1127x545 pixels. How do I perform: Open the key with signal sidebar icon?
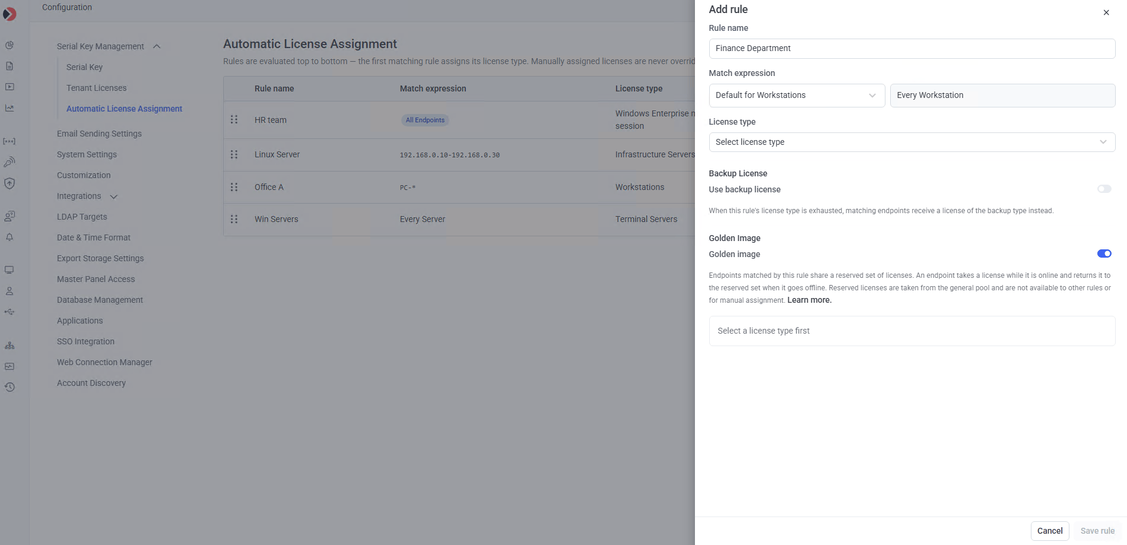pos(9,161)
